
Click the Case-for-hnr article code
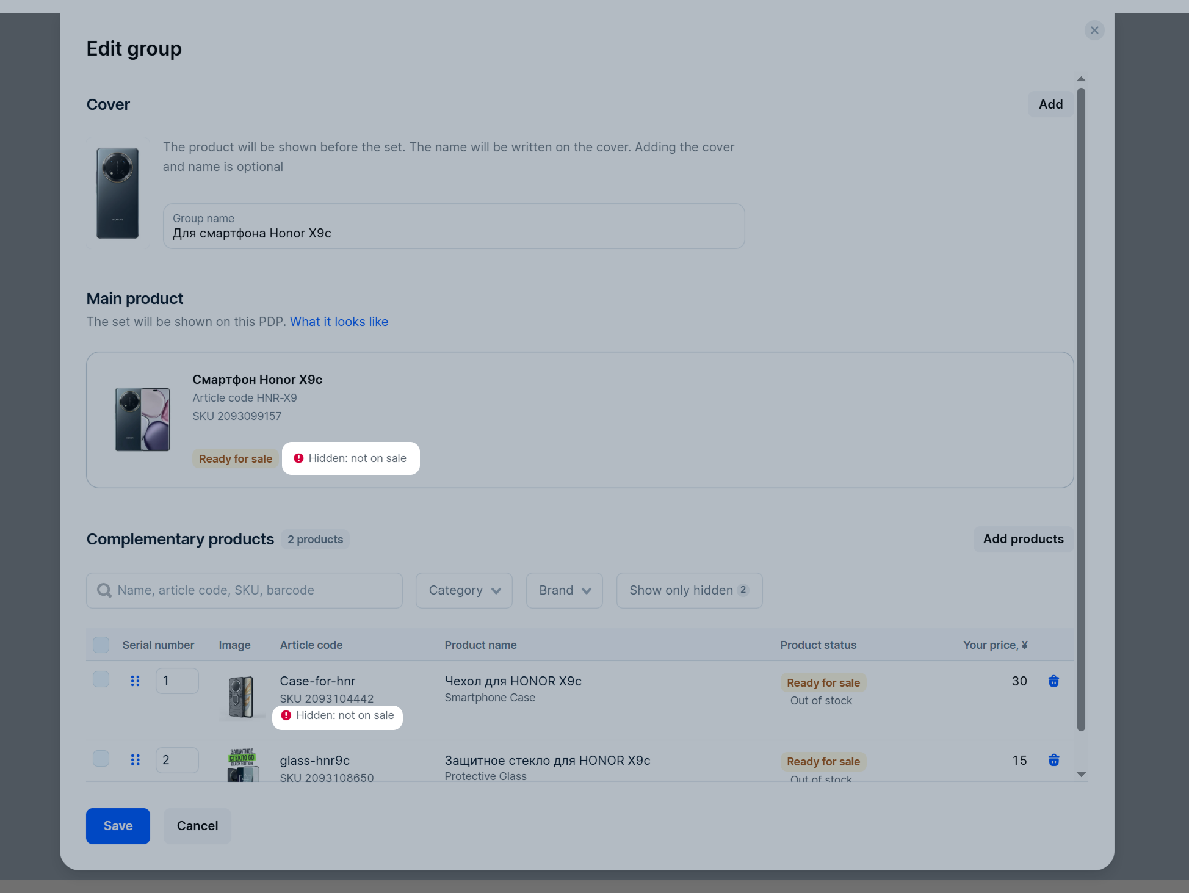tap(317, 681)
